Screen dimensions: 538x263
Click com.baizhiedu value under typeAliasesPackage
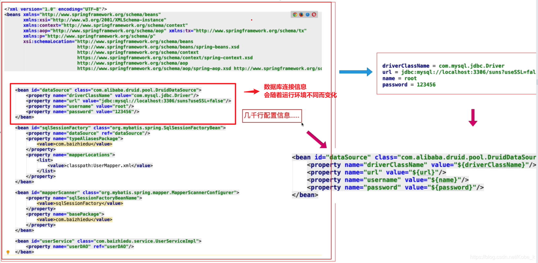click(x=75, y=144)
